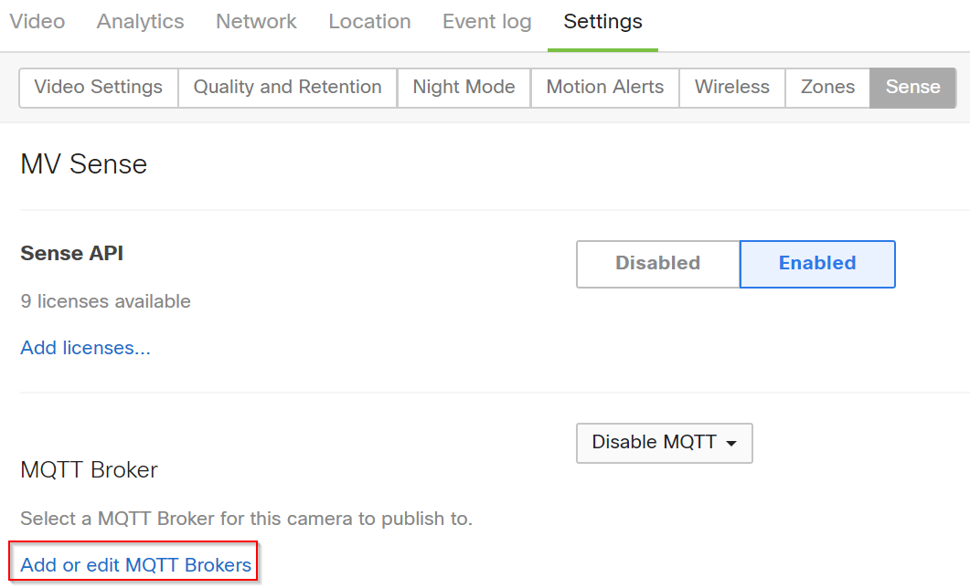This screenshot has width=970, height=588.
Task: Select the Settings tab
Action: point(602,21)
